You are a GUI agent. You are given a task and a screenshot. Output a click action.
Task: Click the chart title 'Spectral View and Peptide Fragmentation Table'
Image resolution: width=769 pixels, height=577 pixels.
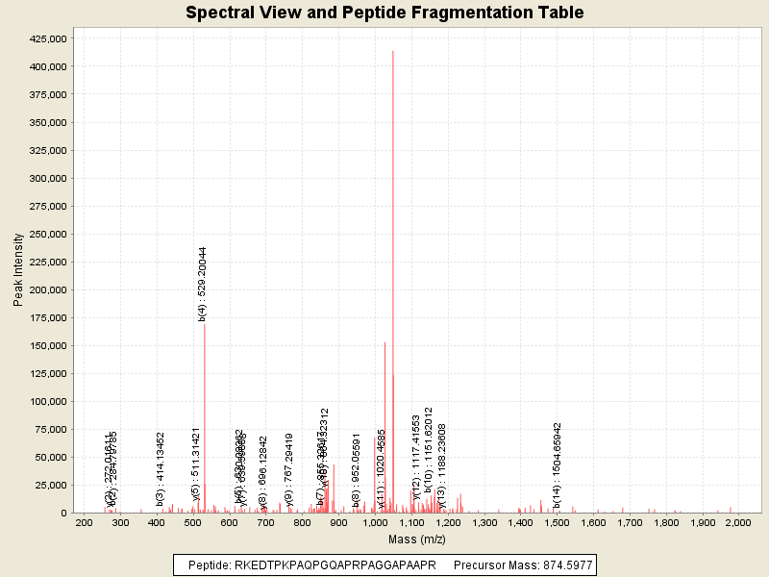(384, 13)
